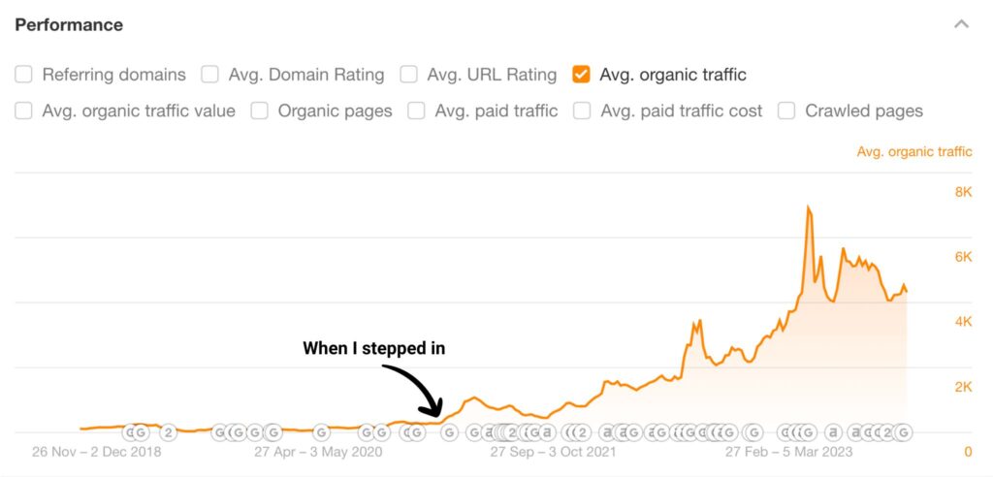The width and height of the screenshot is (993, 477).
Task: Enable the Avg. URL Rating checkbox
Action: click(409, 75)
